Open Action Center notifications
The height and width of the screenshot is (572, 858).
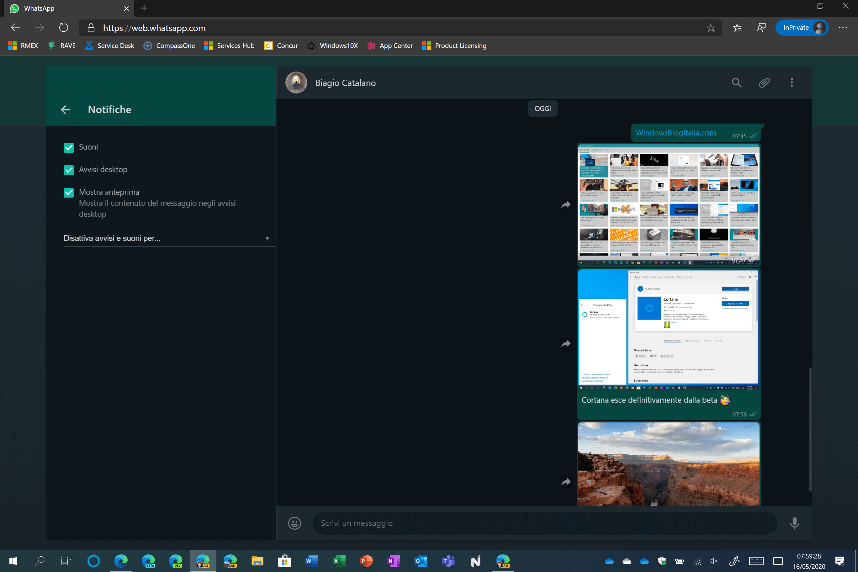(840, 561)
